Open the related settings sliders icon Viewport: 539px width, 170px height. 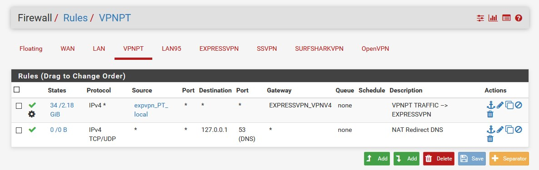[480, 18]
